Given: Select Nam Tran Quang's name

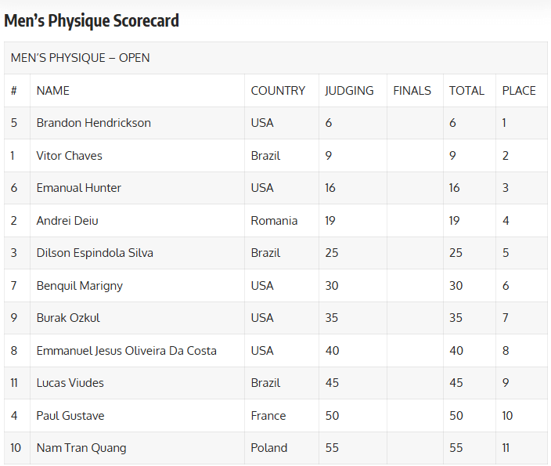Looking at the screenshot, I should [x=81, y=448].
